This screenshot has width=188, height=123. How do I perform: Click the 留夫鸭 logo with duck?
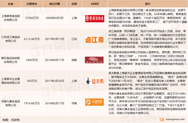coord(95,81)
